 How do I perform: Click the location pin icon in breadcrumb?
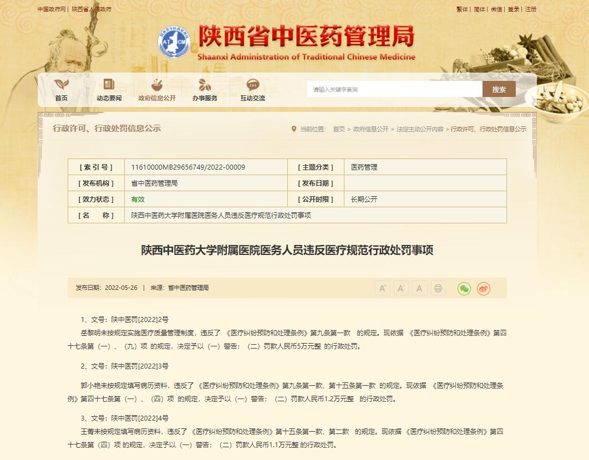click(x=294, y=129)
